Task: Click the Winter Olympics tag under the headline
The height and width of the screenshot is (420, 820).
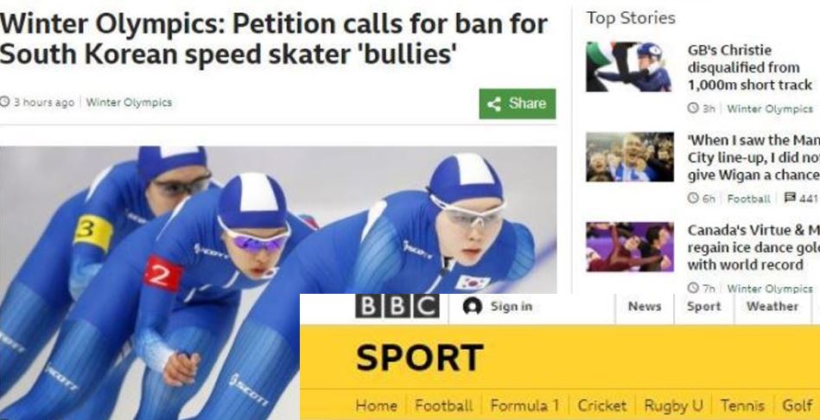Action: 129,103
